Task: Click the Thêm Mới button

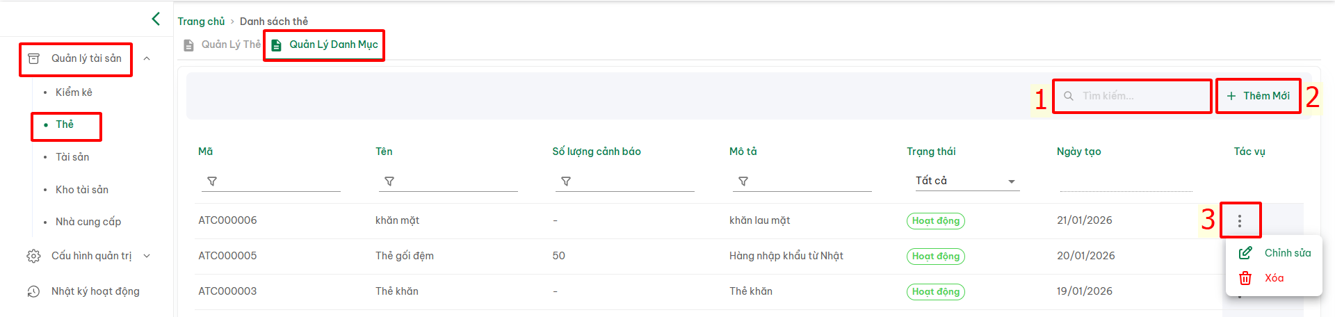Action: [1258, 96]
